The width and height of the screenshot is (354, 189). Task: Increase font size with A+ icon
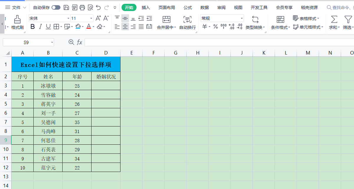click(99, 18)
